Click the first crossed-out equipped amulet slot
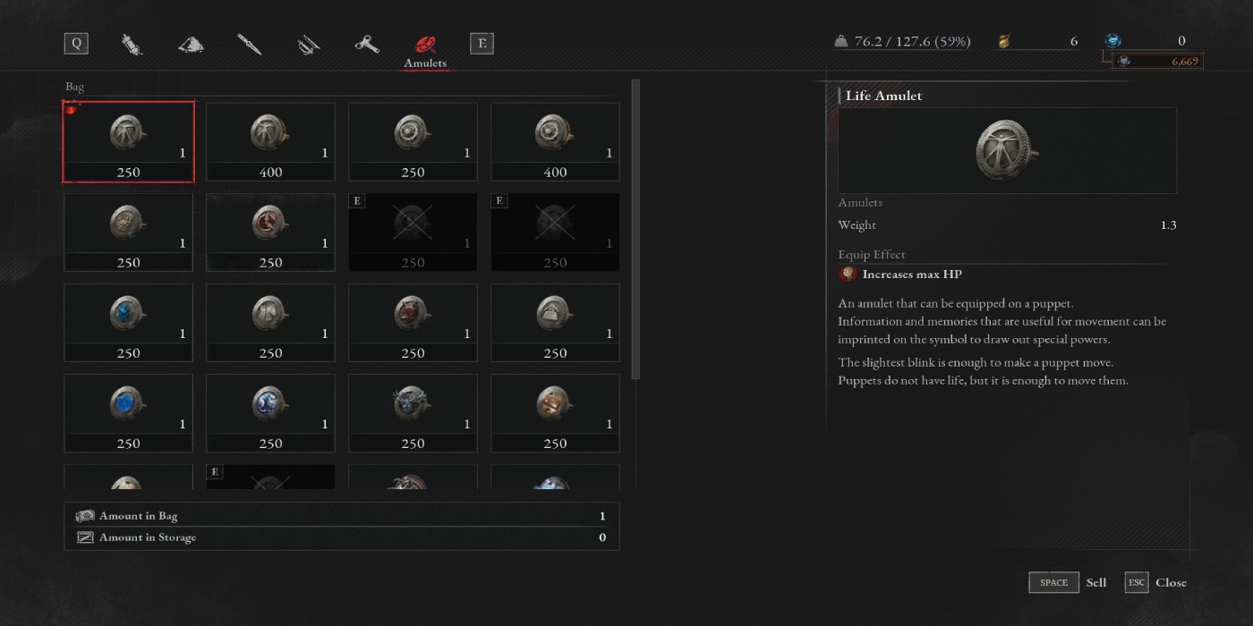The image size is (1253, 626). pyautogui.click(x=413, y=232)
